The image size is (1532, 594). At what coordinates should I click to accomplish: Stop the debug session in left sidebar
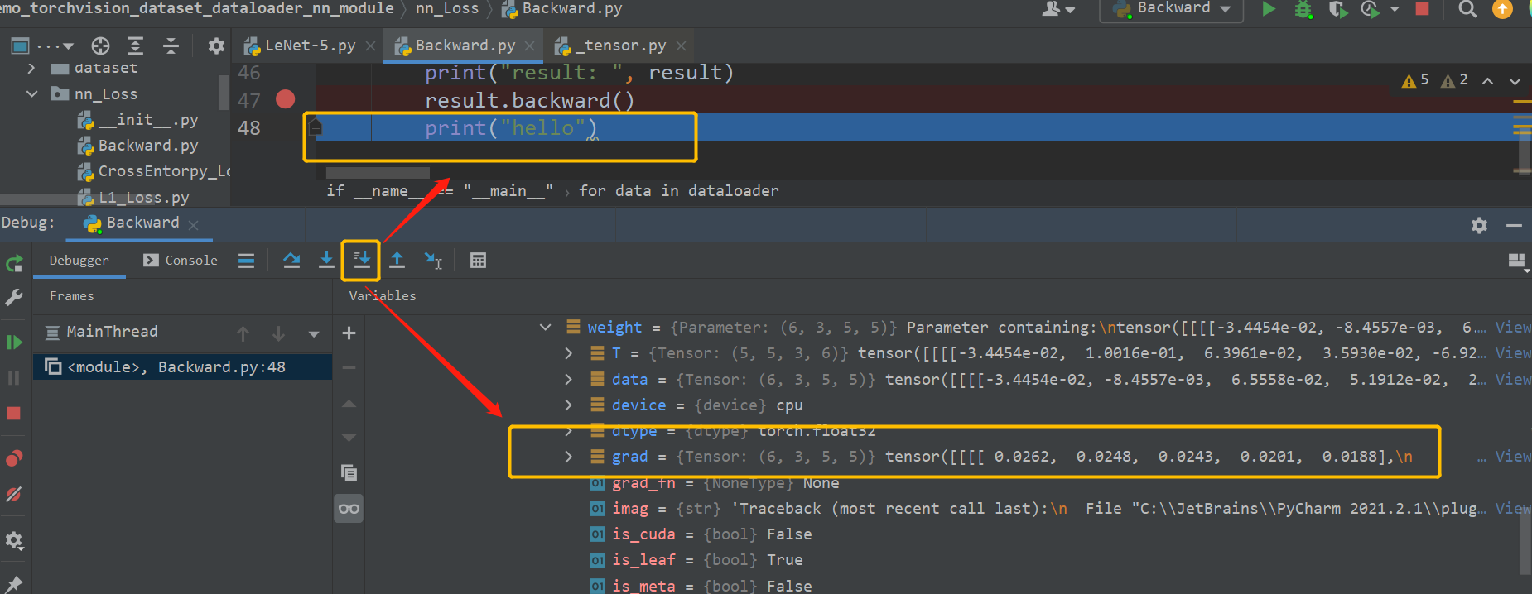point(14,413)
